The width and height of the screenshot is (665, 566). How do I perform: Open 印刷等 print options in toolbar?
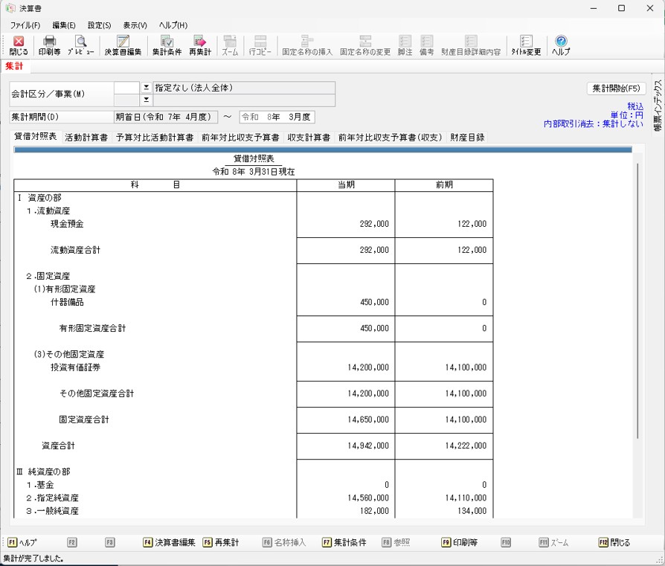pos(49,45)
